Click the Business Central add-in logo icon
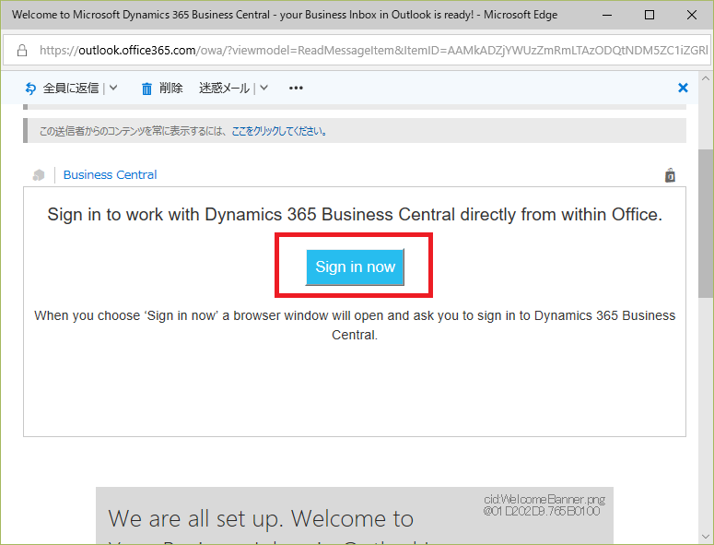Image resolution: width=714 pixels, height=545 pixels. point(39,175)
